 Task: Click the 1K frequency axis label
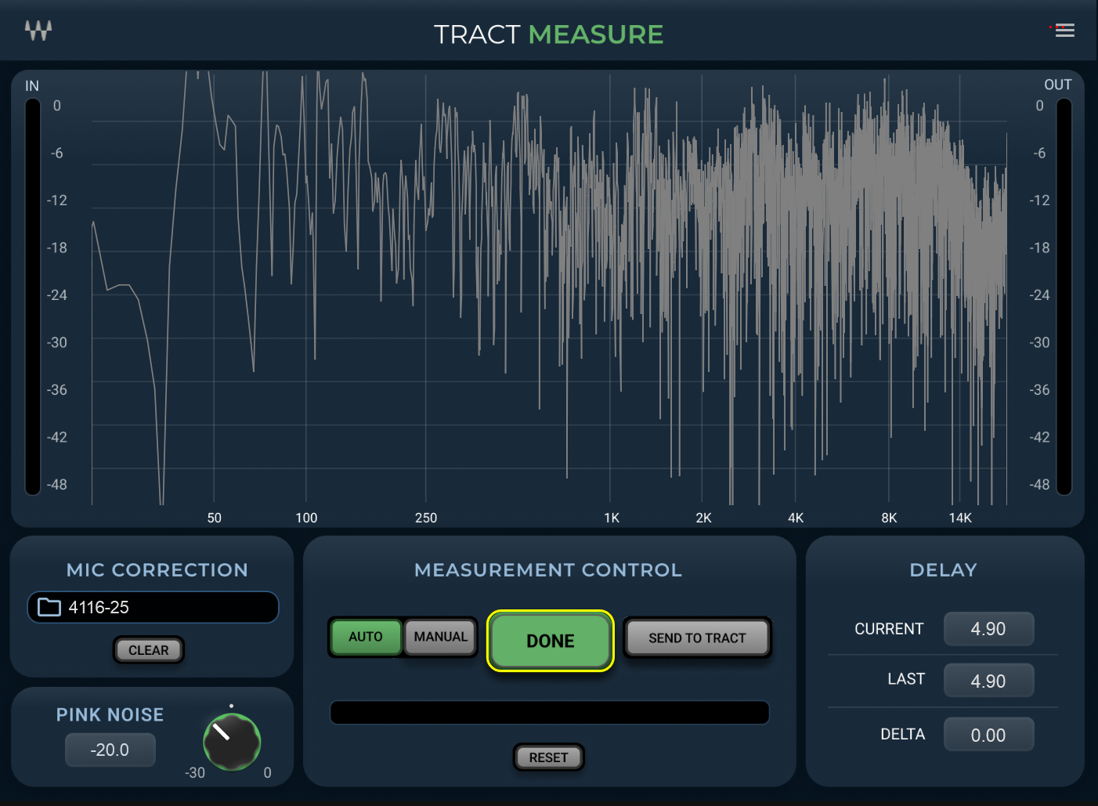612,518
